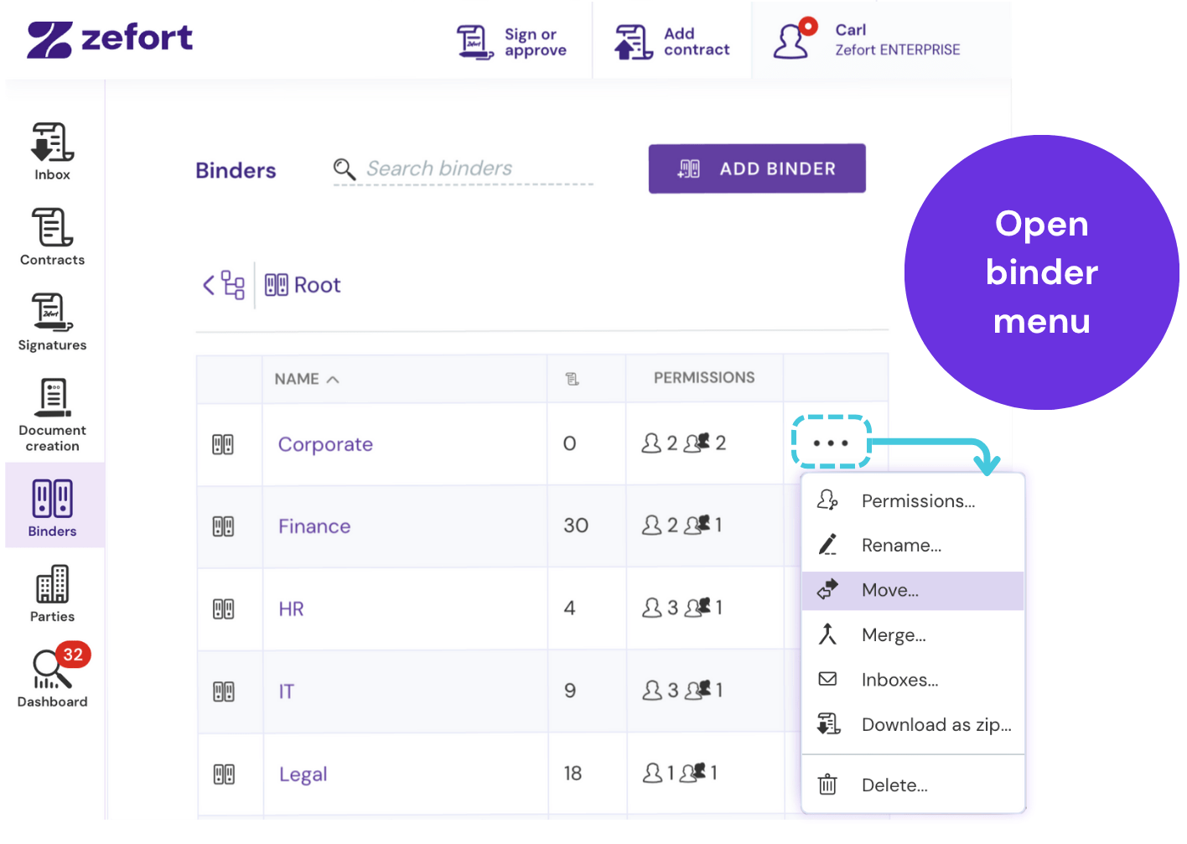
Task: Select Move... in the binder menu
Action: coord(913,591)
